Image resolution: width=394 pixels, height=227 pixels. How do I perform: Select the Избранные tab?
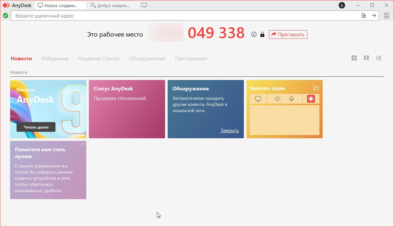[x=55, y=59]
